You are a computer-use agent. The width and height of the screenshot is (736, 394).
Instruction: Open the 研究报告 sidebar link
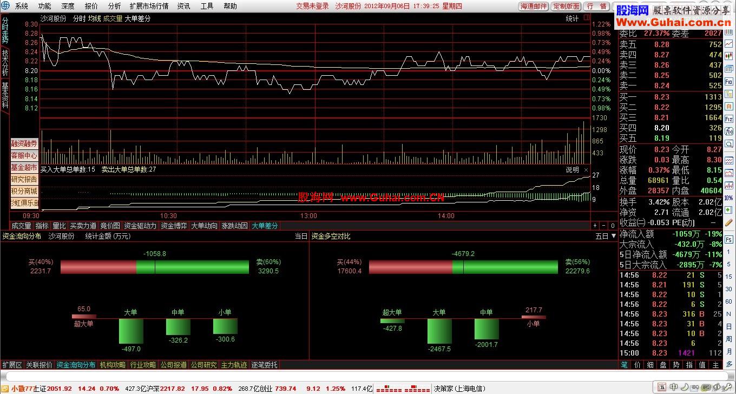(24, 179)
